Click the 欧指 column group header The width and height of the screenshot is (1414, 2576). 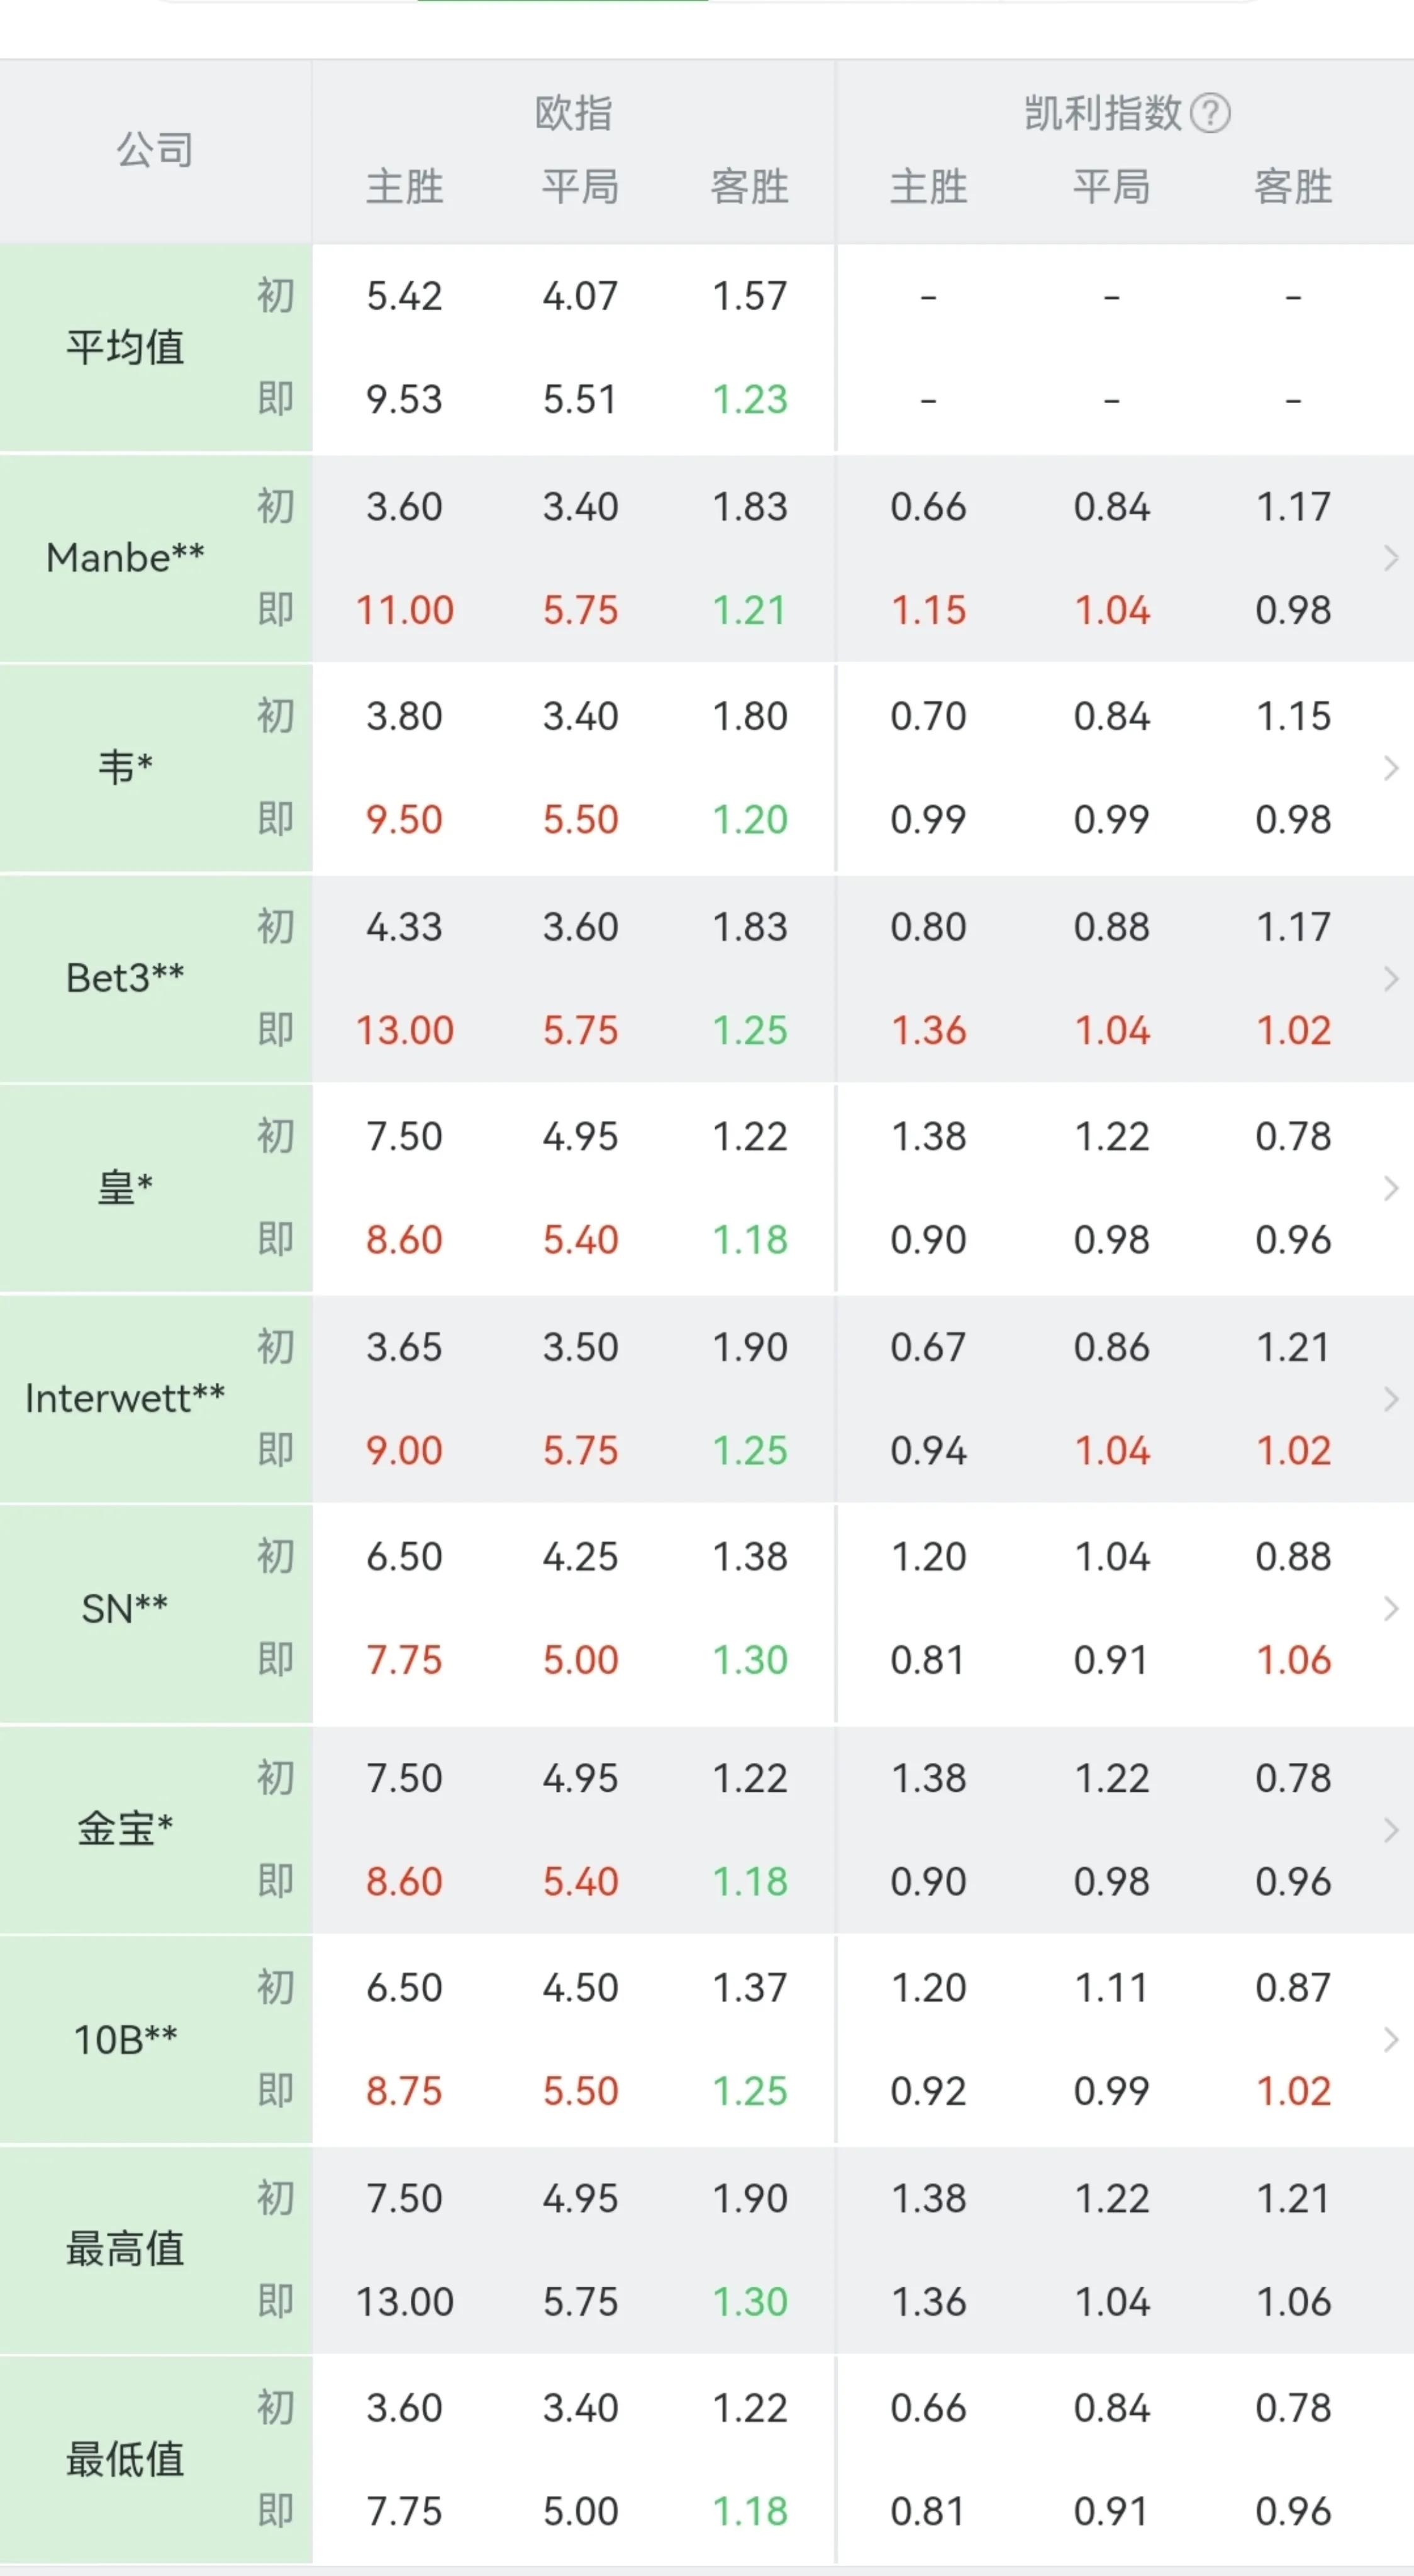573,113
